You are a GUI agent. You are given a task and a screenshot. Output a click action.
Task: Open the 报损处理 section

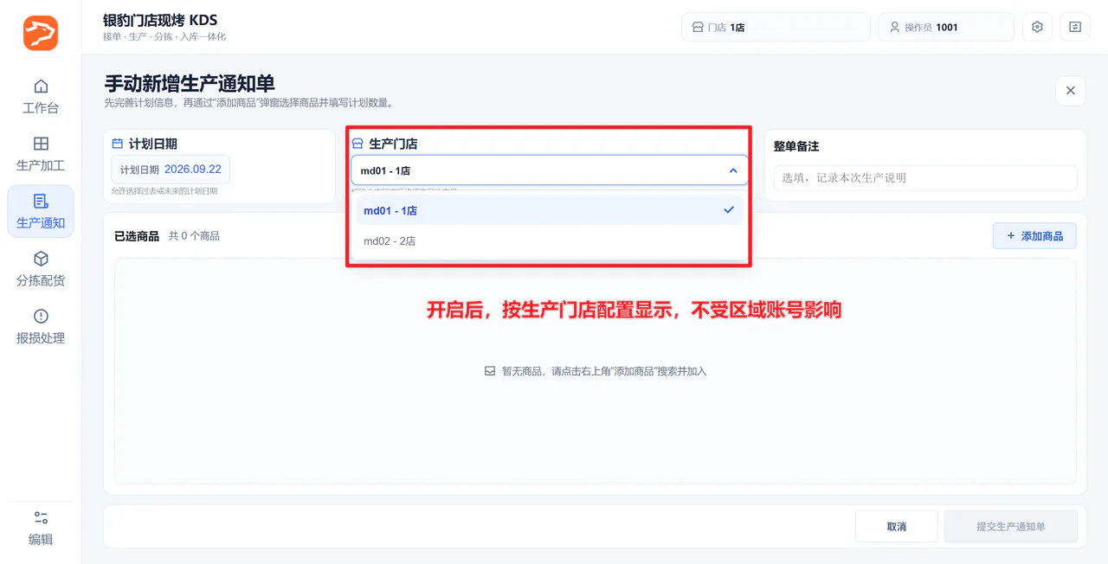[x=41, y=326]
